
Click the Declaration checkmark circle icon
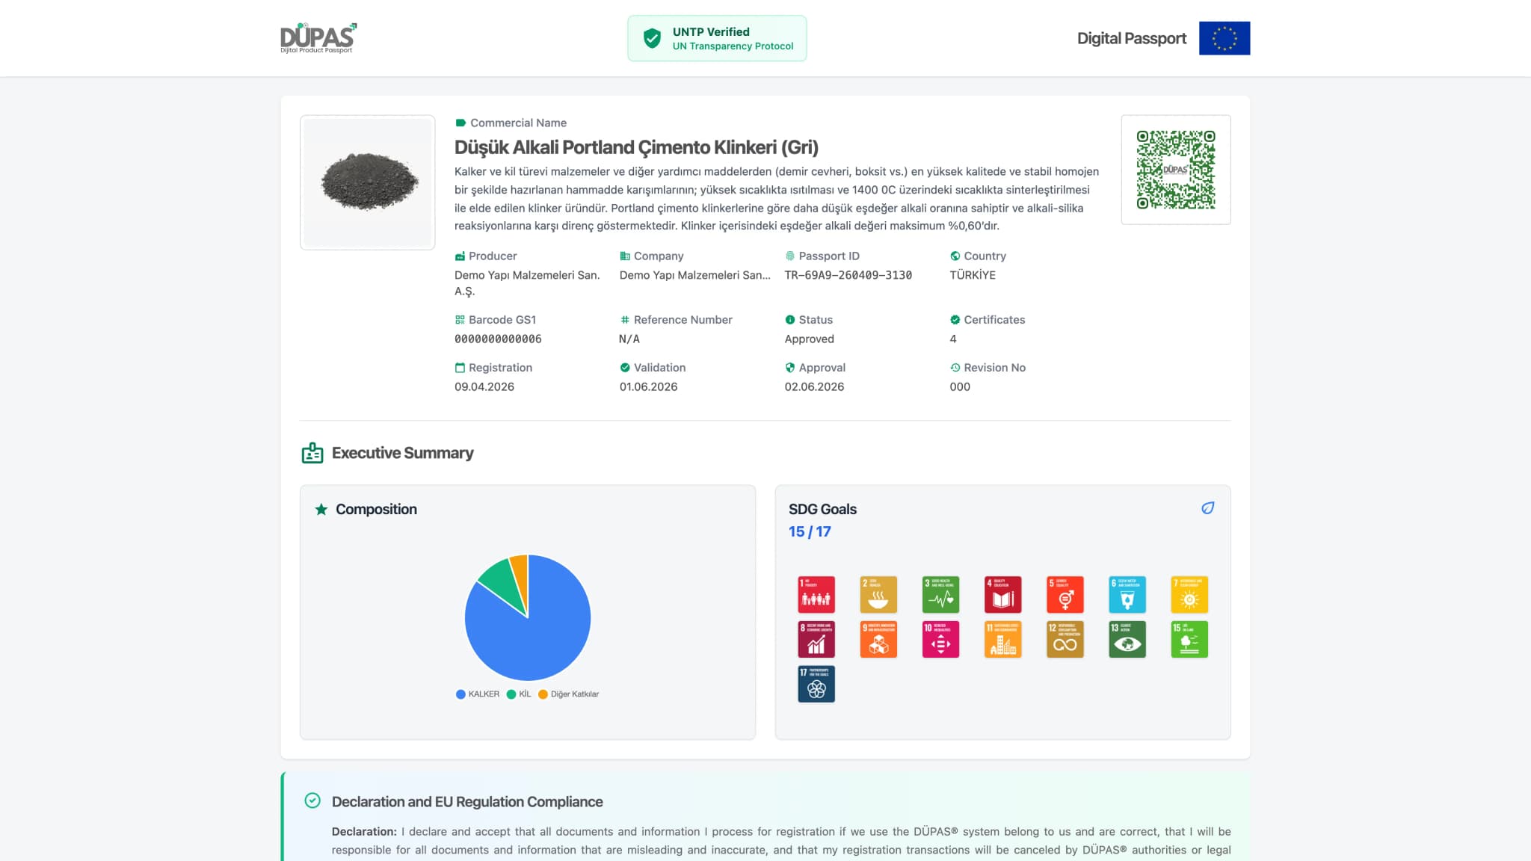pyautogui.click(x=312, y=800)
